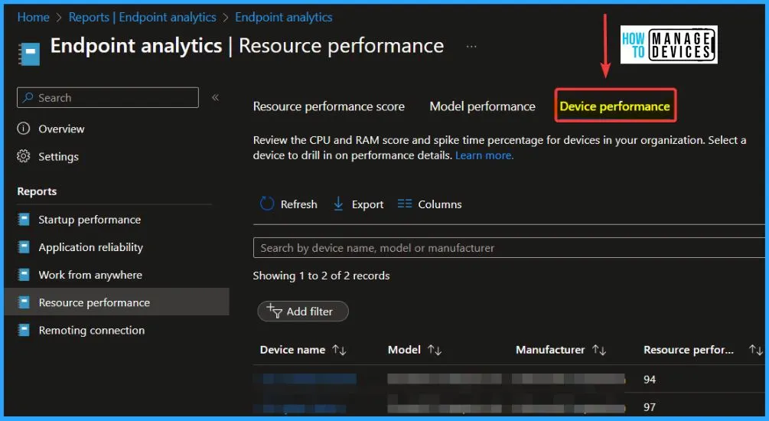
Task: Open the Overview page
Action: (x=61, y=129)
